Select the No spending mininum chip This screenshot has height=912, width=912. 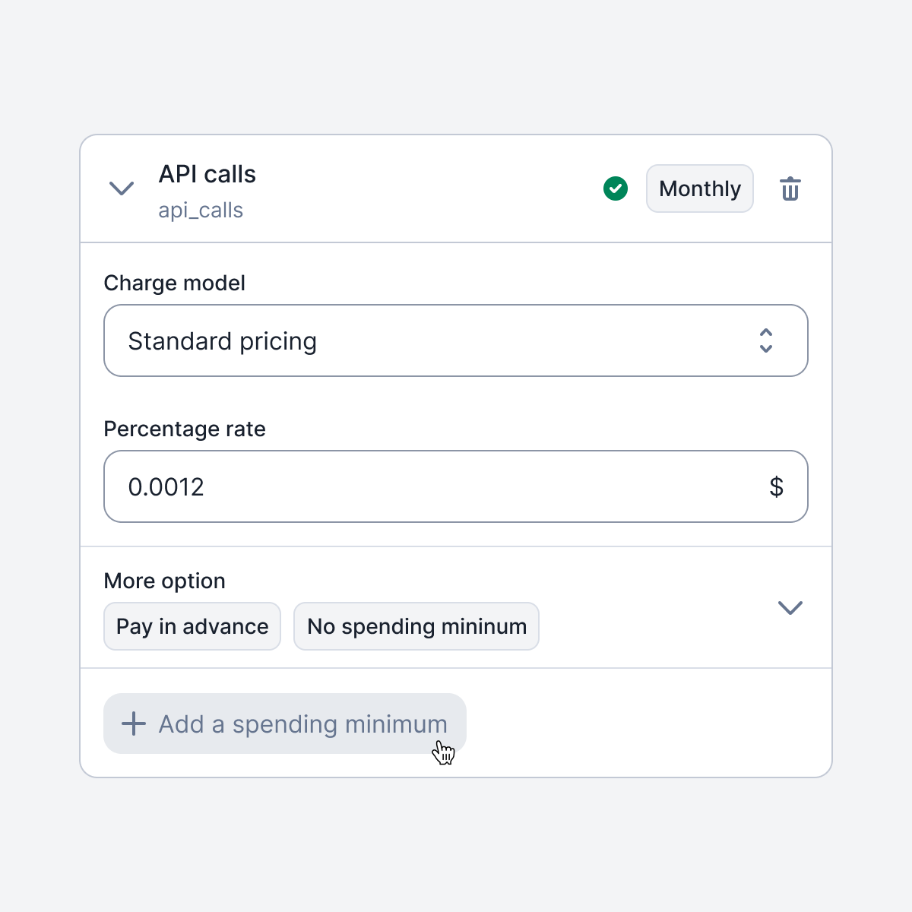[x=416, y=626]
